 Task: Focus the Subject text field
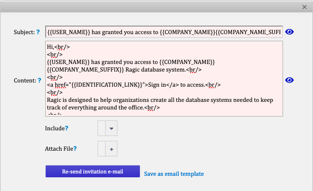click(164, 32)
